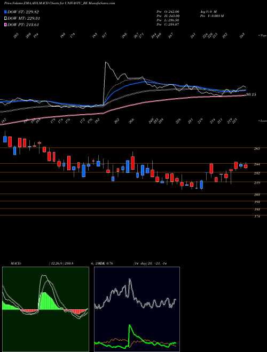This screenshot has height=352, width=267.
Task: Click the '(14 day) 23, +21, -14' ADX text
Action: (150, 263)
